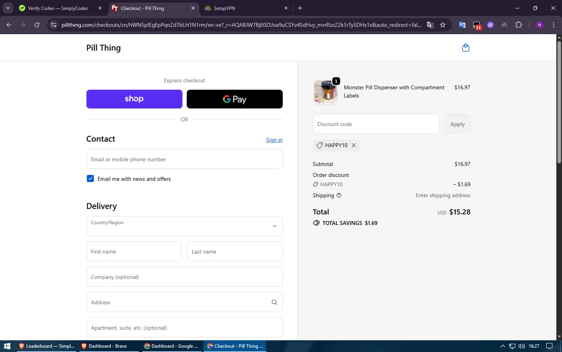Viewport: 562px width, 352px height.
Task: Click the TOTAL SAVINGS $1.69 text
Action: [x=350, y=223]
